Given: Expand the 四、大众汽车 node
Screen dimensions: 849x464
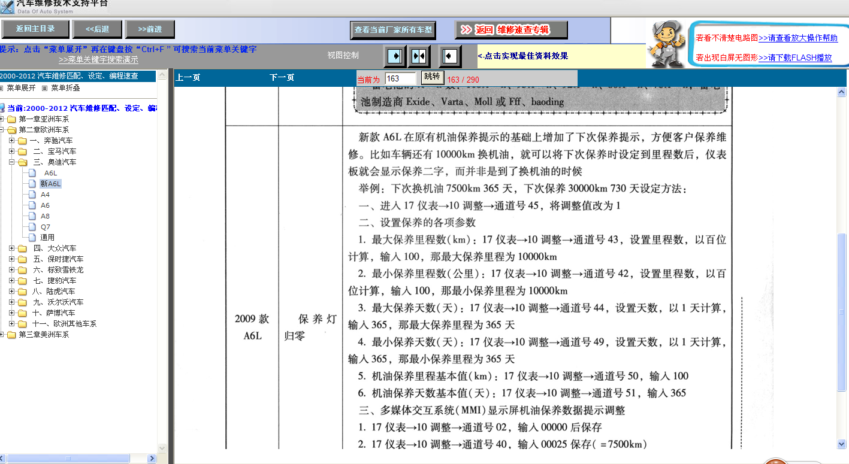Looking at the screenshot, I should click(11, 248).
